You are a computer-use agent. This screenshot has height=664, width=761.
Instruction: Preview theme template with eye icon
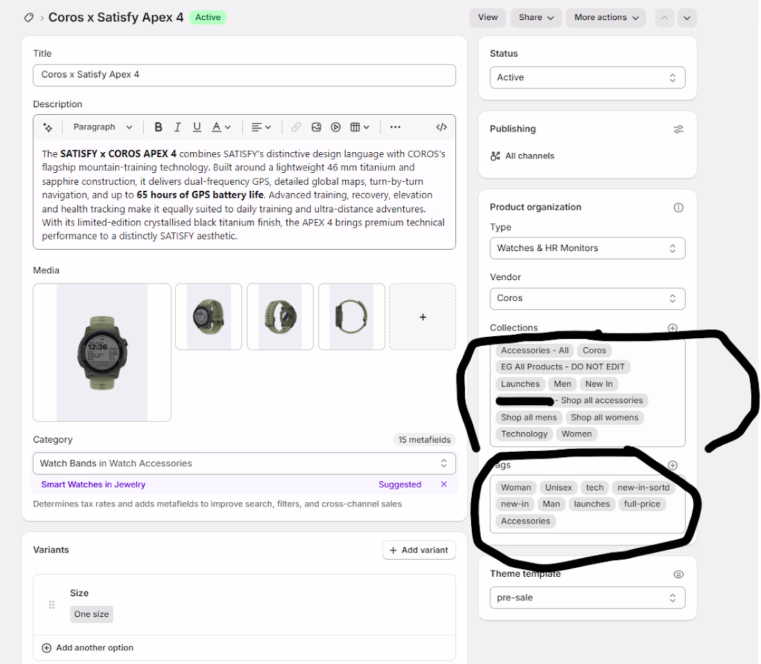click(679, 574)
